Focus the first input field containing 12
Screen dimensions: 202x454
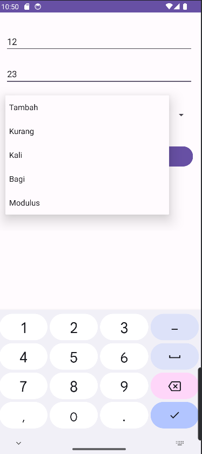99,42
